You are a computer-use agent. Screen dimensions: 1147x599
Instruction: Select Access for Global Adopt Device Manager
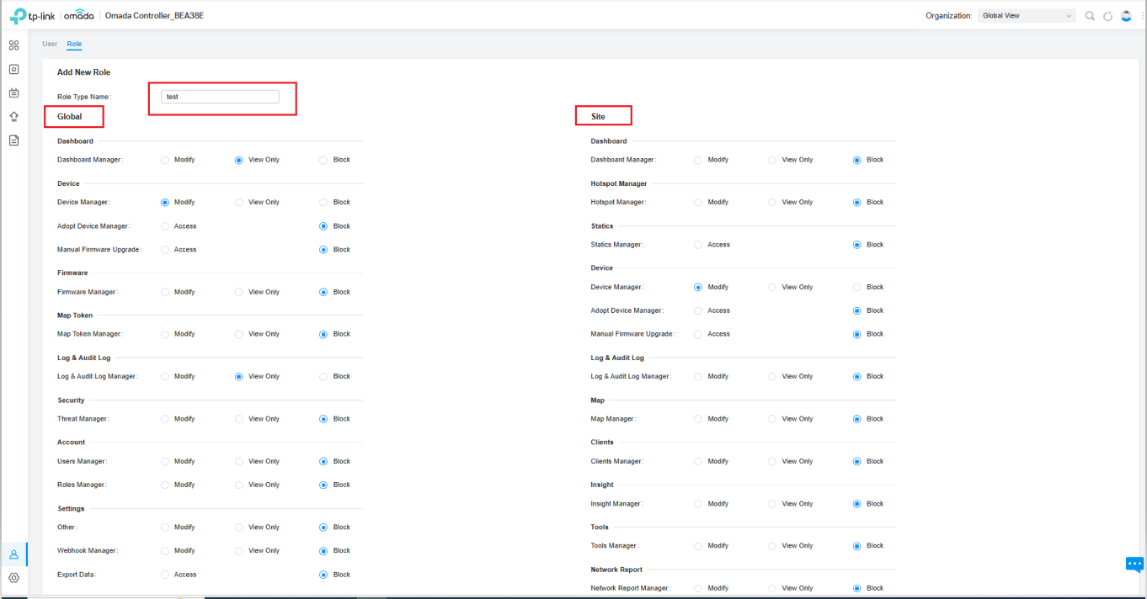[x=164, y=226]
